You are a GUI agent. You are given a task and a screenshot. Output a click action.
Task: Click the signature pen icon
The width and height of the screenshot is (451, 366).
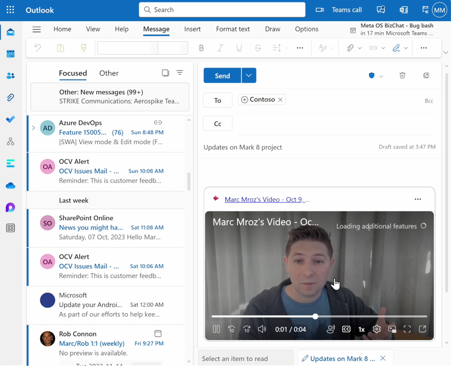[396, 48]
